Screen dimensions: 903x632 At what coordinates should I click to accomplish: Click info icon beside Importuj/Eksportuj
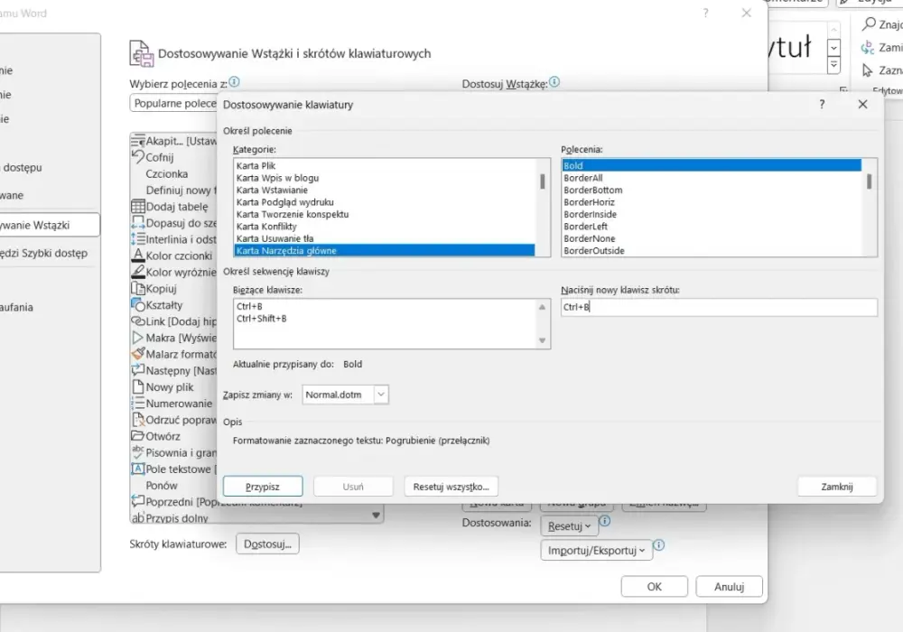click(659, 544)
